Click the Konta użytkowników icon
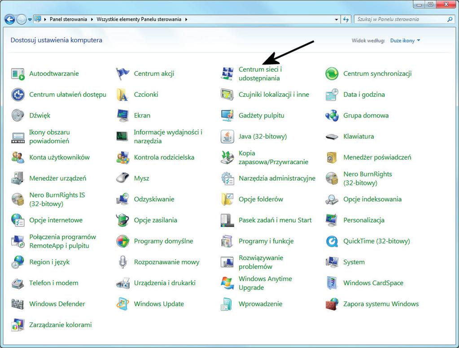 (18, 157)
